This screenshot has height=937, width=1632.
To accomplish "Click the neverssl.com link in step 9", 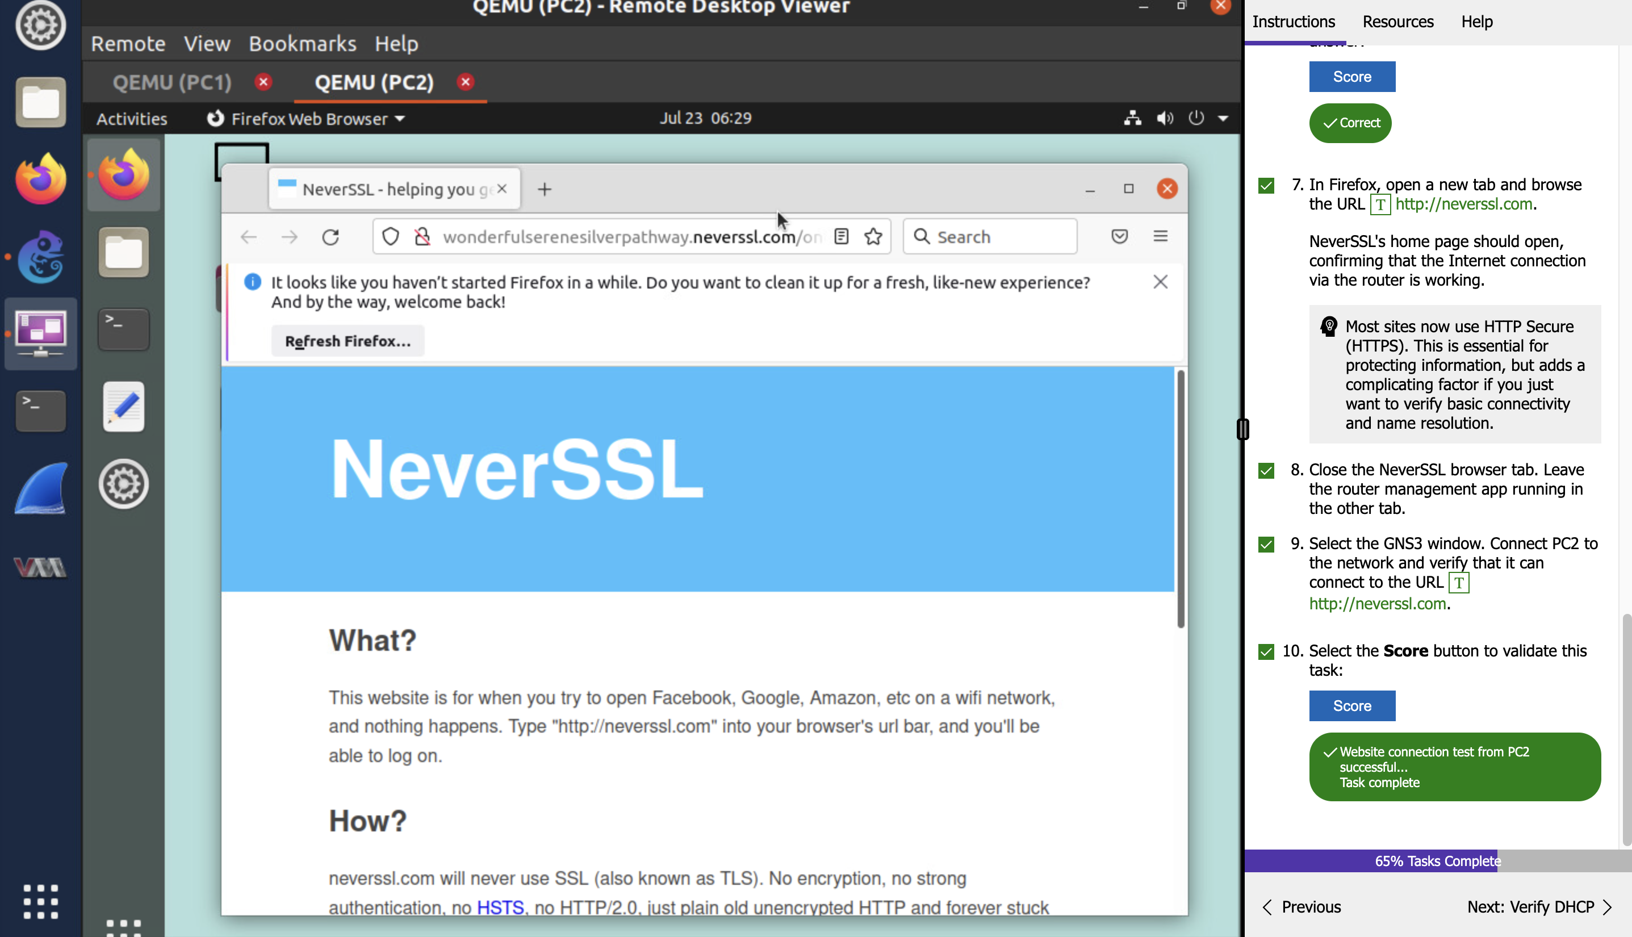I will click(x=1377, y=604).
